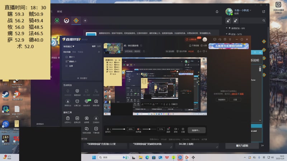Click the Battle.net friends search field
The image size is (287, 161).
pos(253,21)
